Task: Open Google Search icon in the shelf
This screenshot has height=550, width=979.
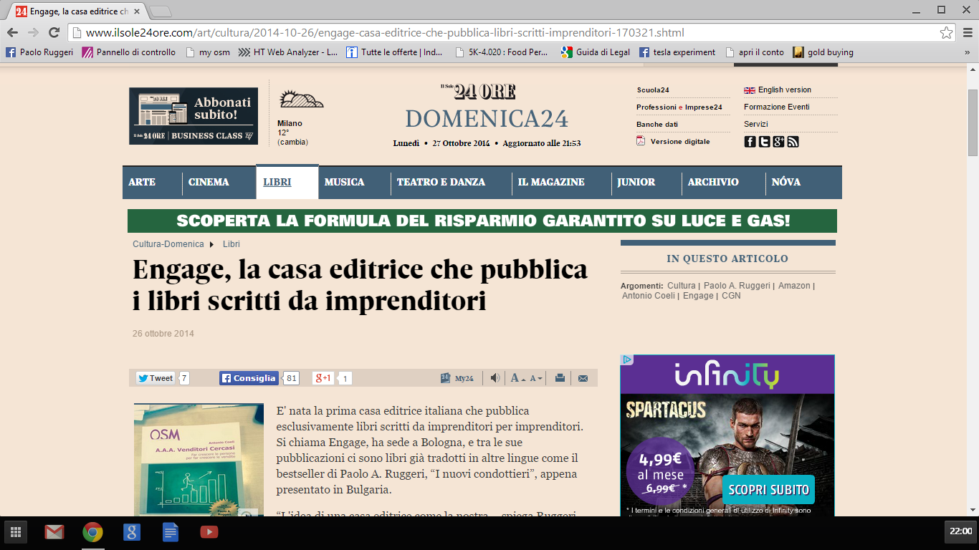Action: [131, 532]
